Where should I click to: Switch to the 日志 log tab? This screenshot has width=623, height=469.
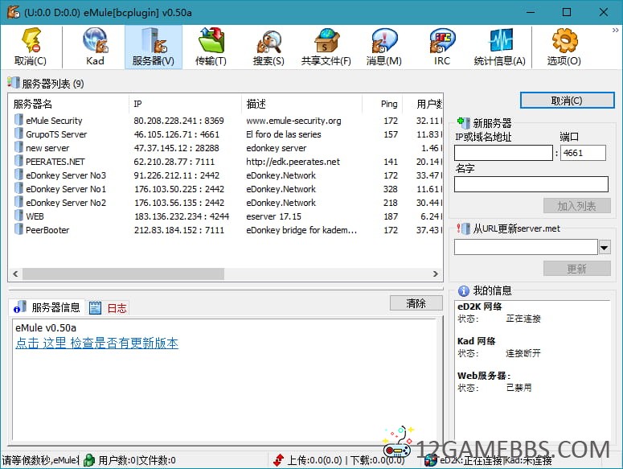coord(109,308)
